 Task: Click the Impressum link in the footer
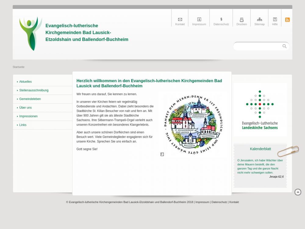[202, 202]
